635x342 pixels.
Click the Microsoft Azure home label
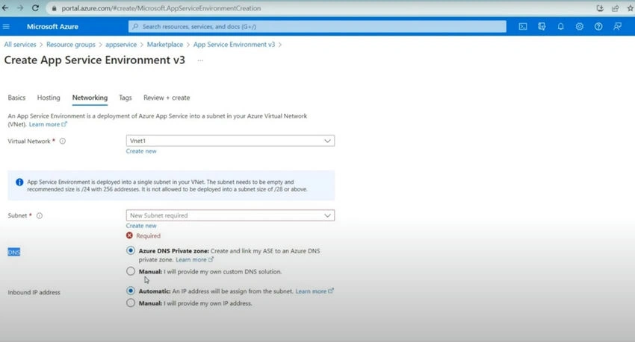click(52, 27)
